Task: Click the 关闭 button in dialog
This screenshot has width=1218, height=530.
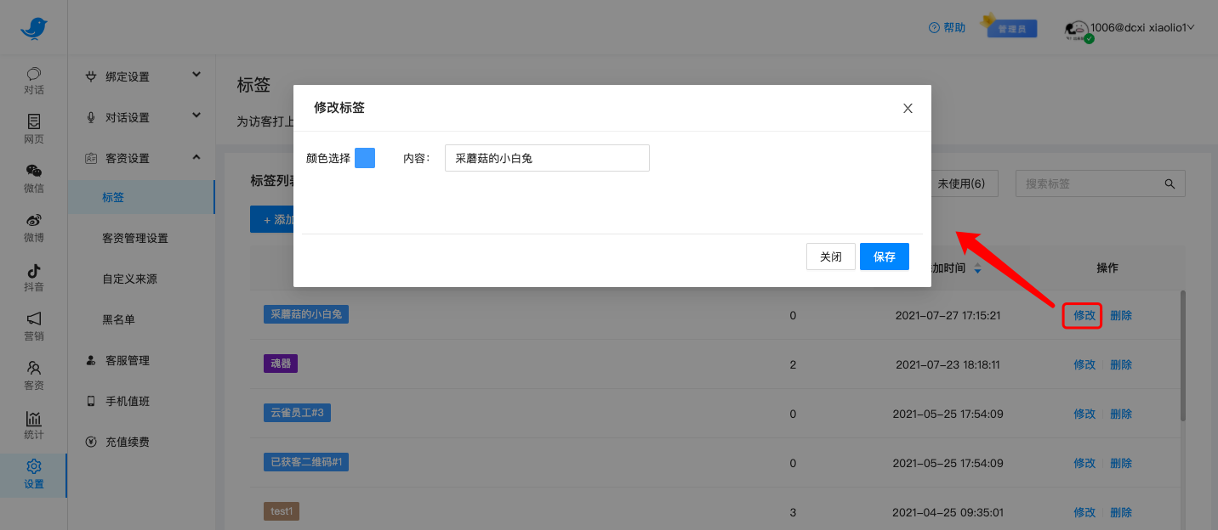Action: coord(830,257)
